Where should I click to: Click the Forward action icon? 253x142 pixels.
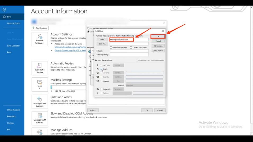pyautogui.click(x=98, y=81)
